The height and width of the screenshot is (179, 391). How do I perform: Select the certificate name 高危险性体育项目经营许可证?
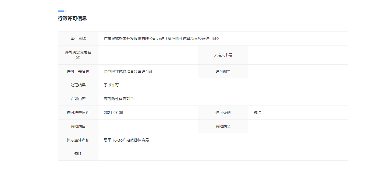[128, 71]
